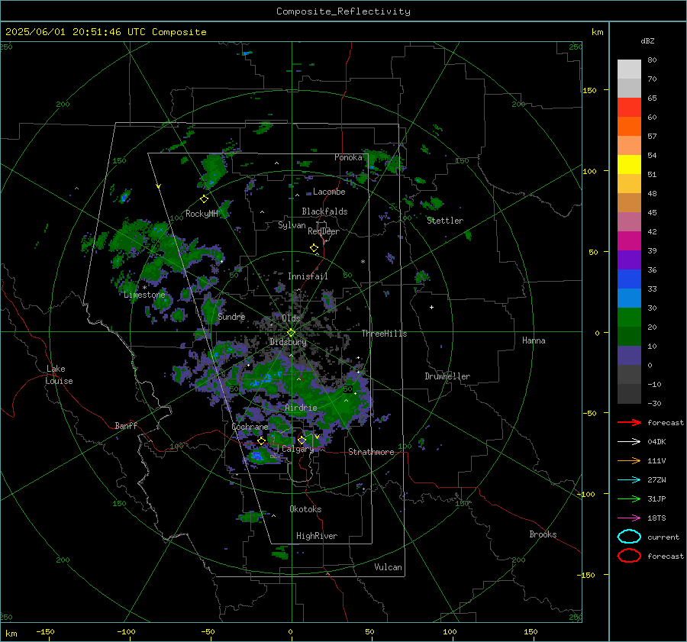Click the green 31JP arrow legend icon

coord(629,498)
